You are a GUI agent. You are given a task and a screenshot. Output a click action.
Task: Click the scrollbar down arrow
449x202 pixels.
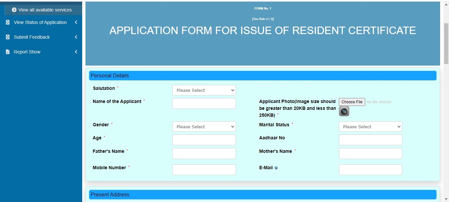pyautogui.click(x=446, y=199)
